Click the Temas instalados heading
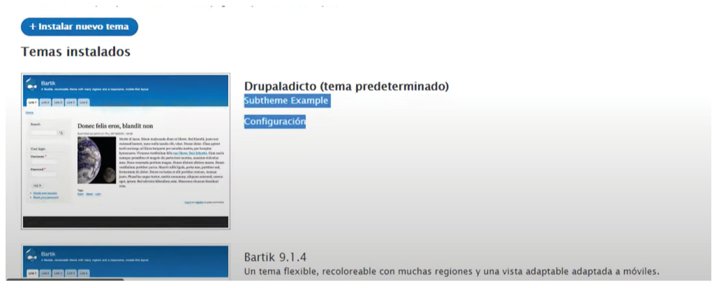Image resolution: width=719 pixels, height=288 pixels. coord(75,52)
